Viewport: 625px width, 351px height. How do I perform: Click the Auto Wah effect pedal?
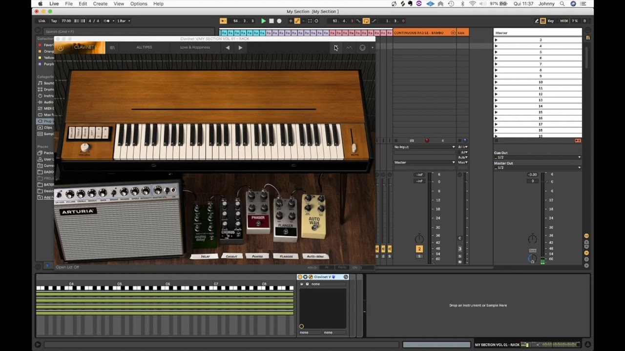[314, 216]
